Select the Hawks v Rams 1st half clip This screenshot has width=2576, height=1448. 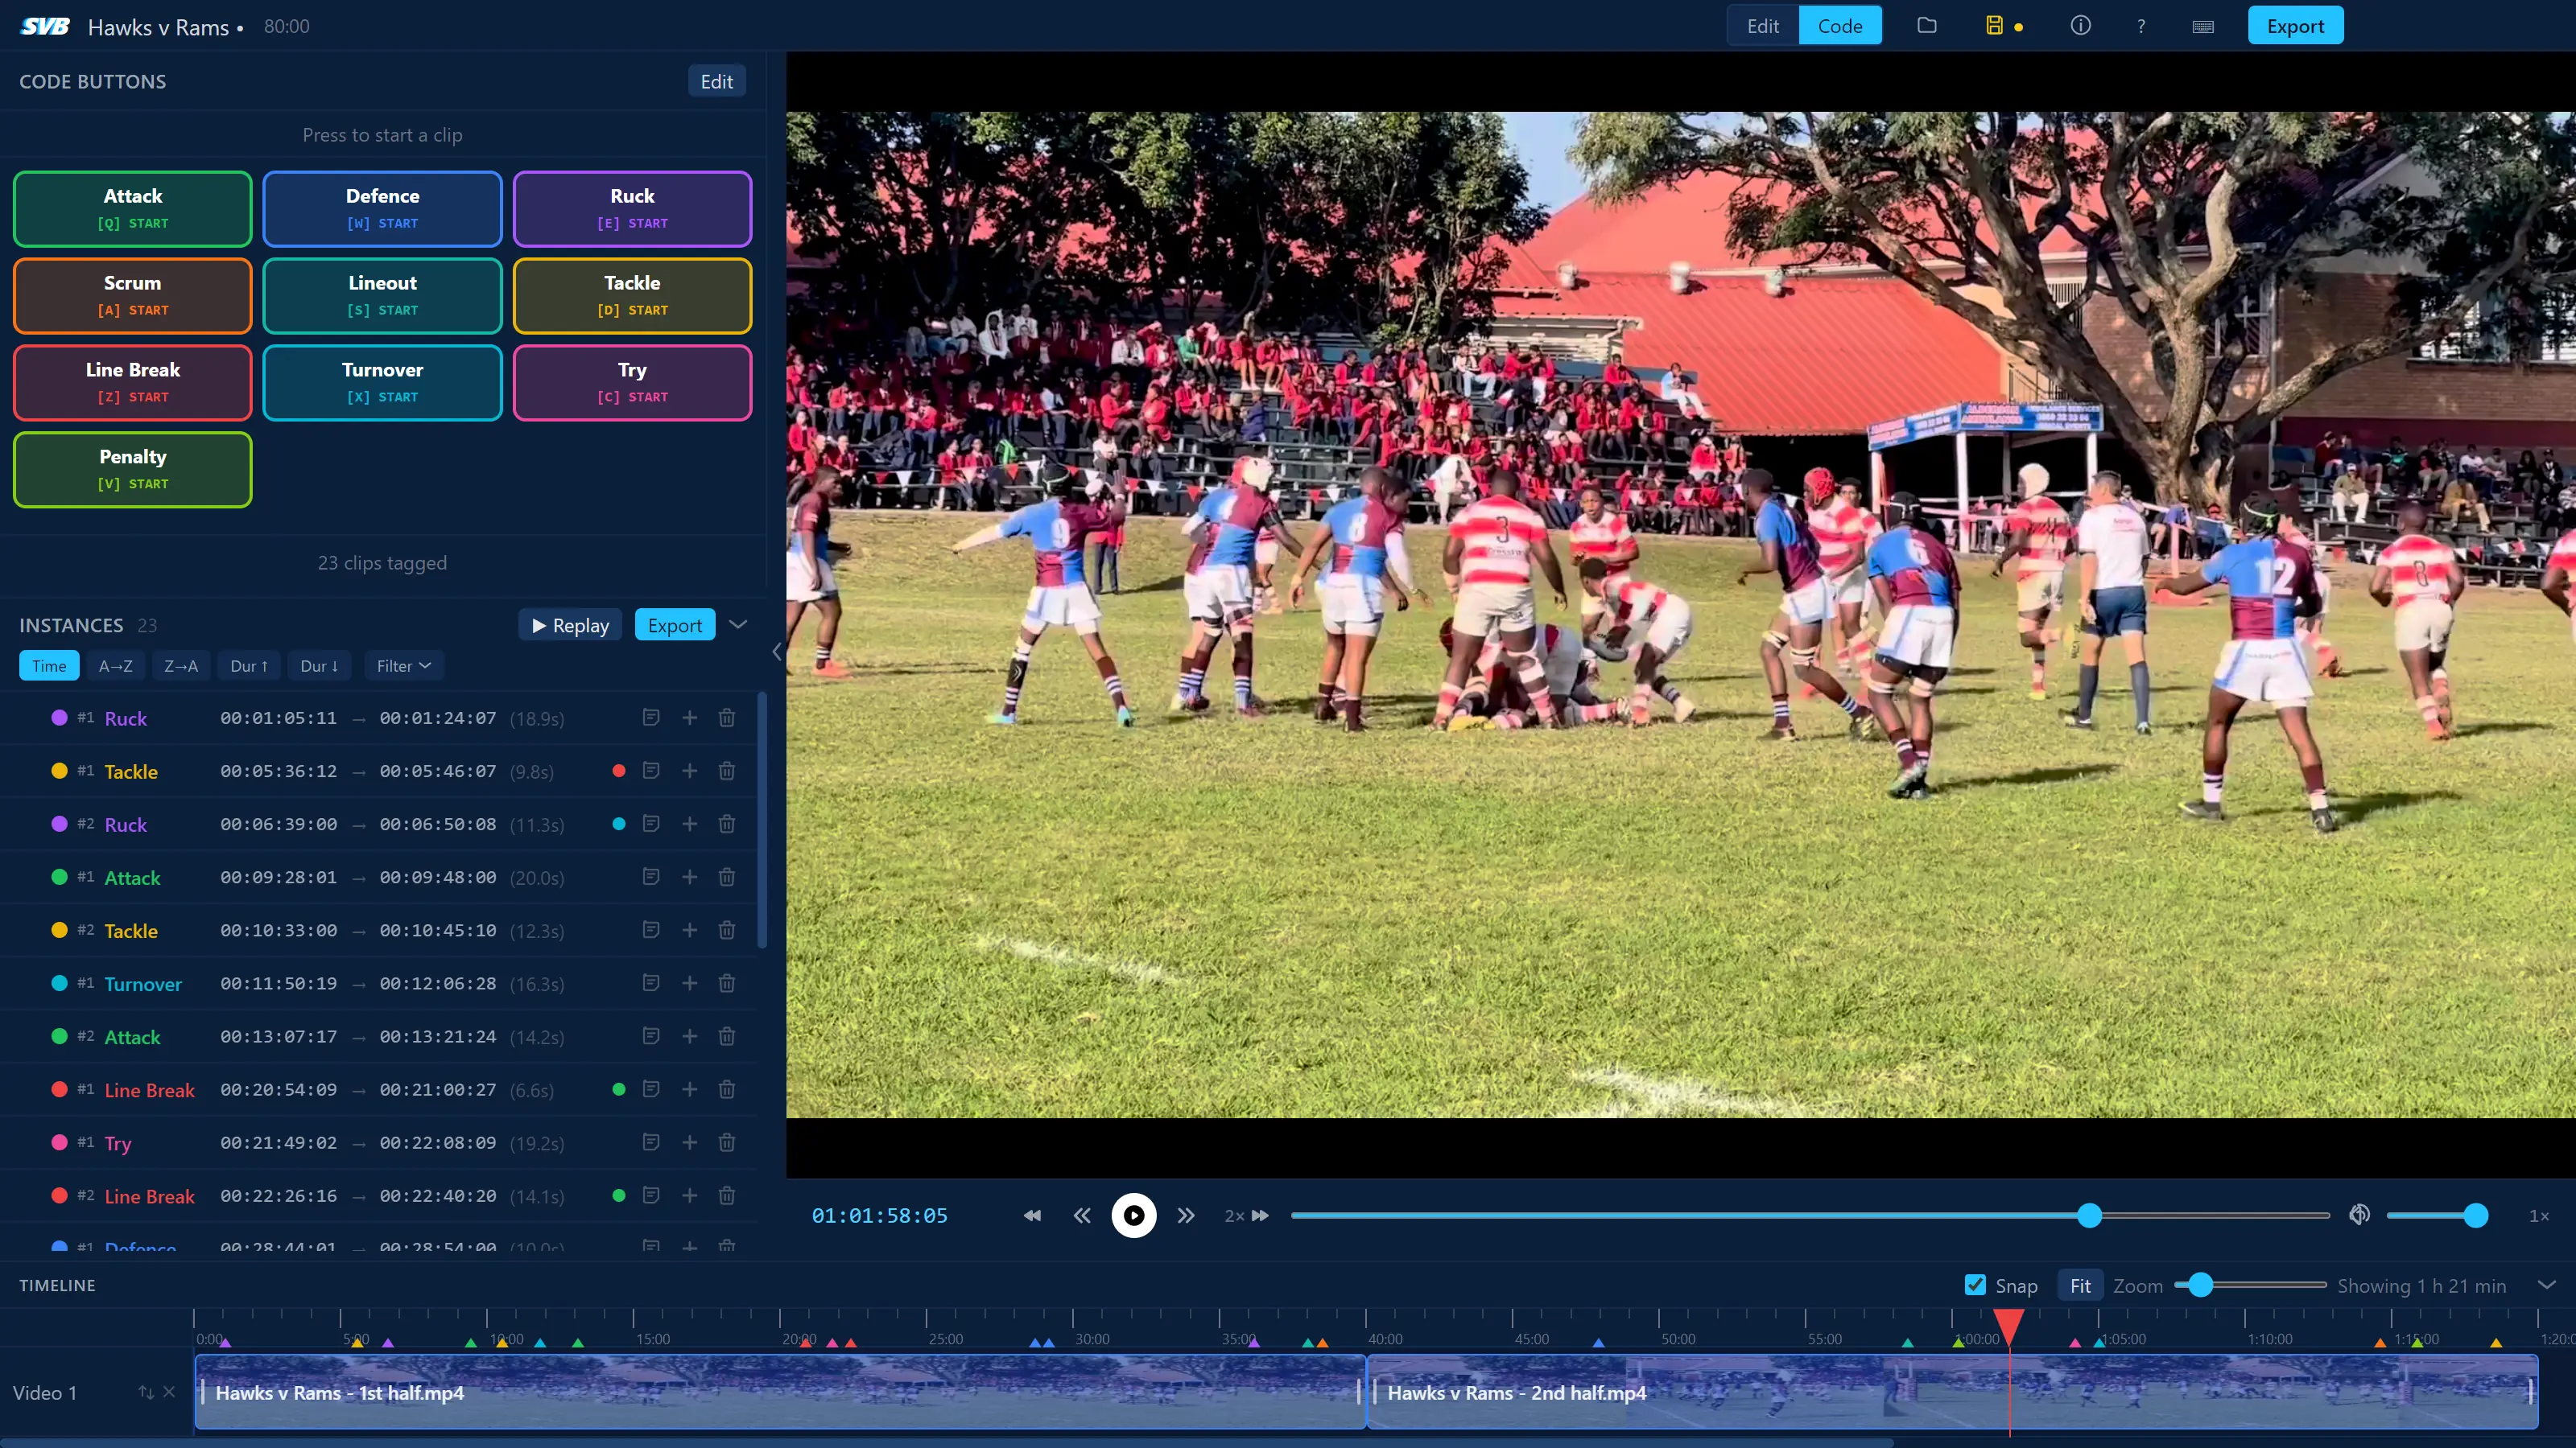click(780, 1392)
